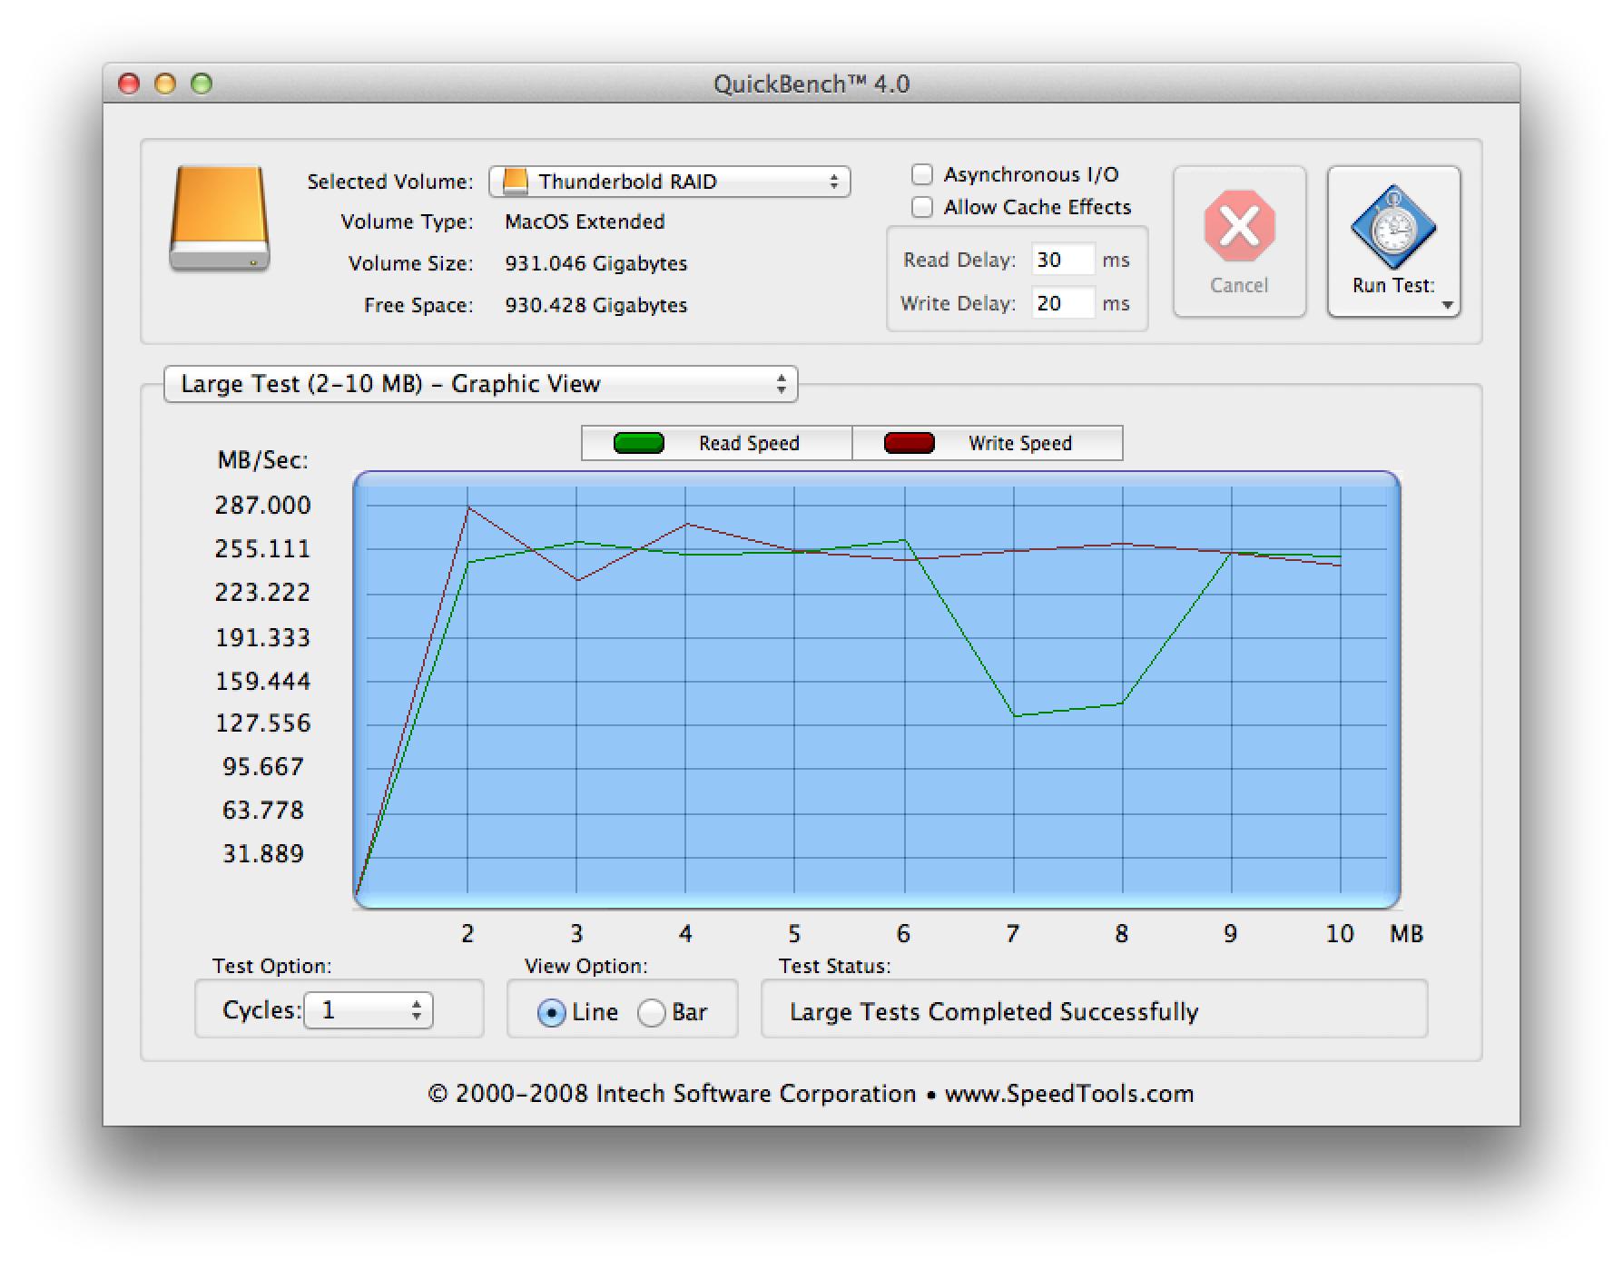Click the Write Delay input field
The width and height of the screenshot is (1623, 1269).
(1063, 303)
